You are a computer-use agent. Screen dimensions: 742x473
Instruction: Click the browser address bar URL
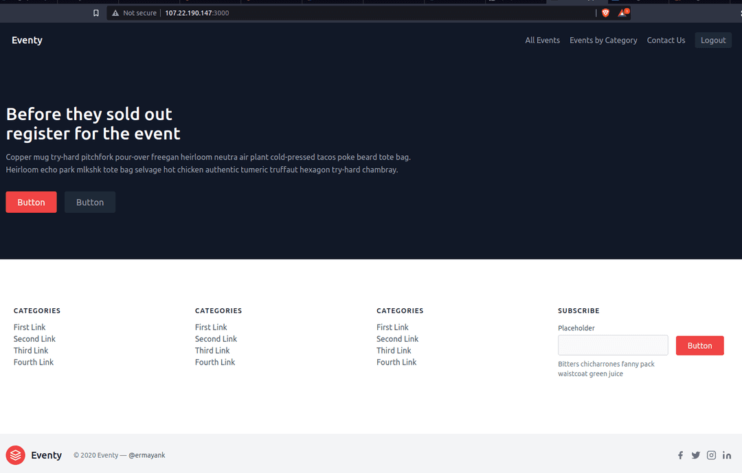pyautogui.click(x=197, y=13)
